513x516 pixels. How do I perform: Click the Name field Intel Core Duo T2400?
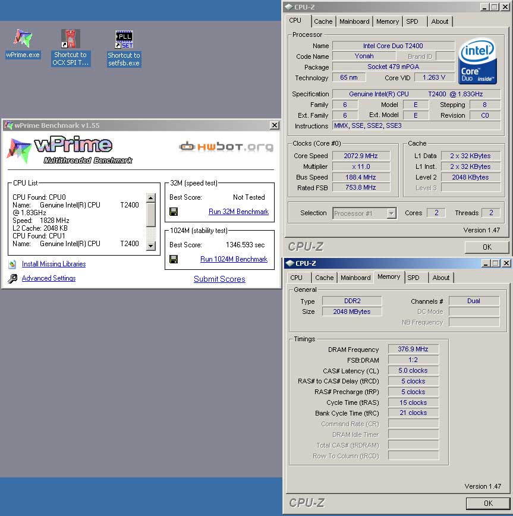[394, 46]
